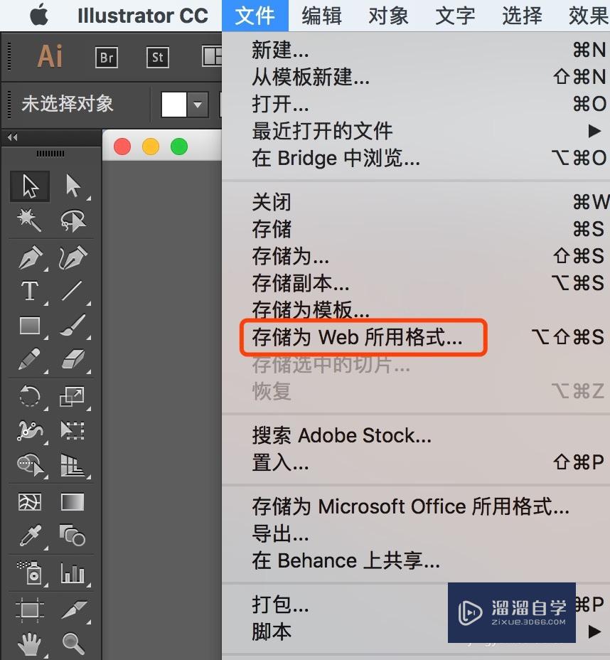Select the Type tool
This screenshot has width=610, height=660.
point(28,291)
